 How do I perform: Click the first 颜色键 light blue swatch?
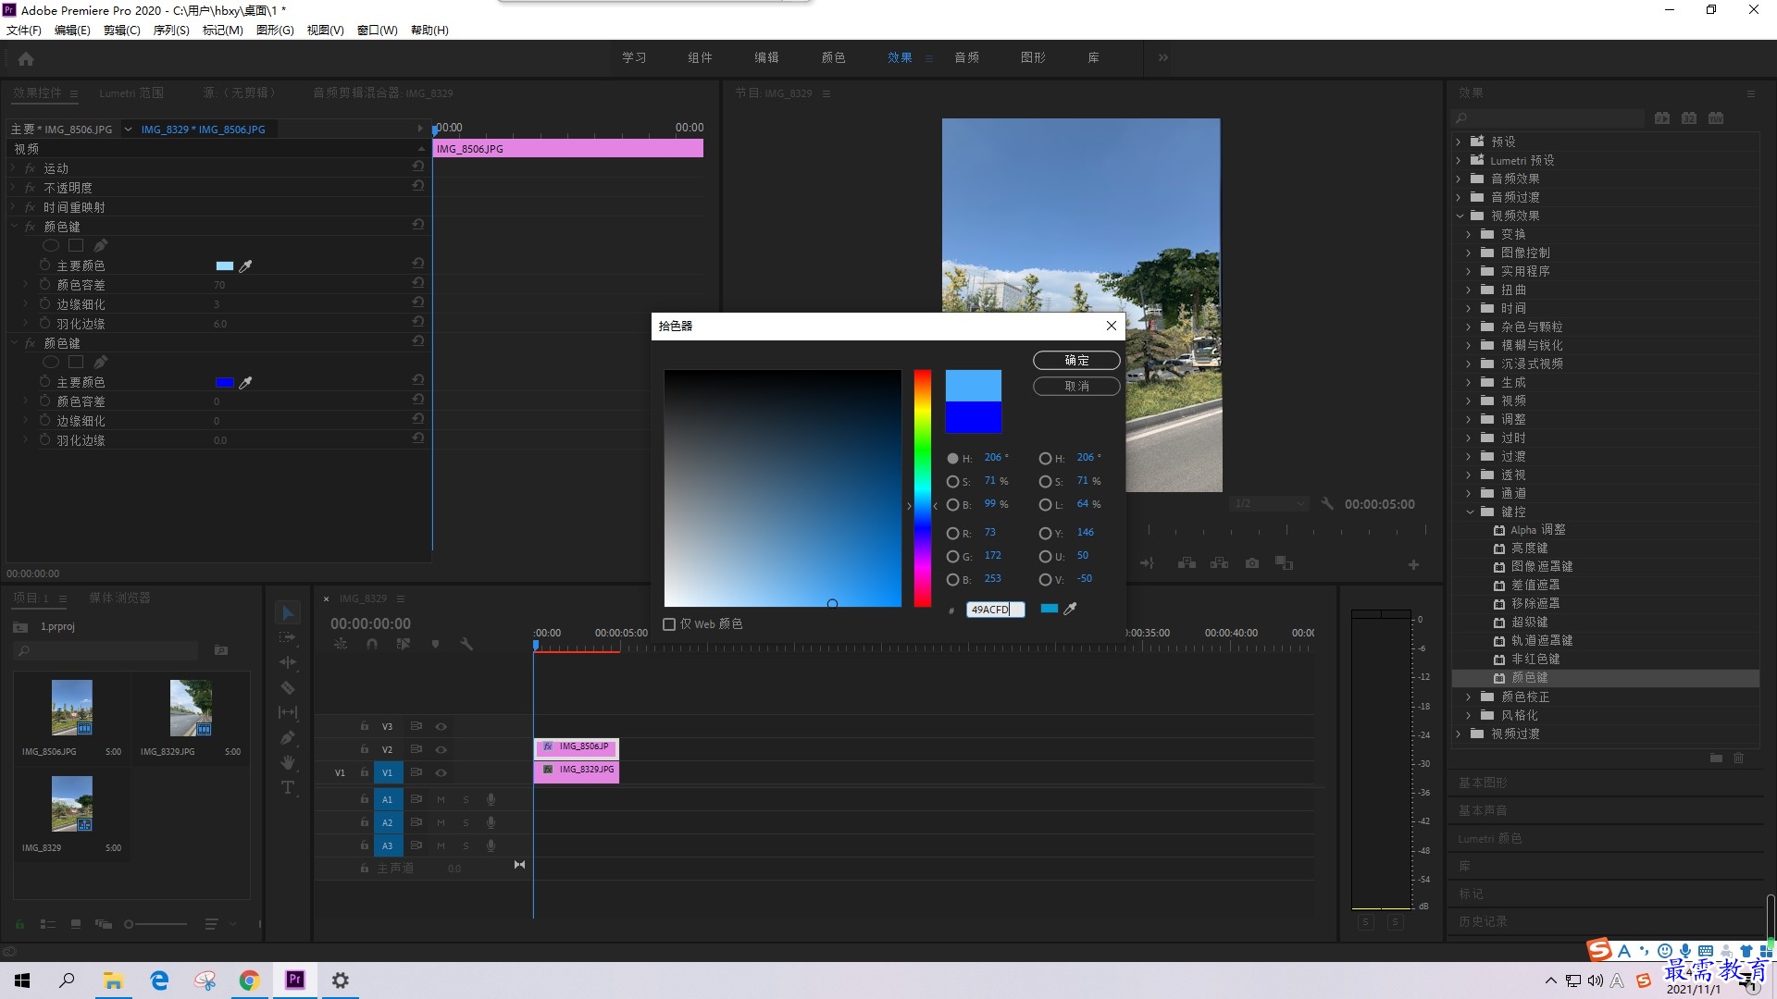point(225,266)
